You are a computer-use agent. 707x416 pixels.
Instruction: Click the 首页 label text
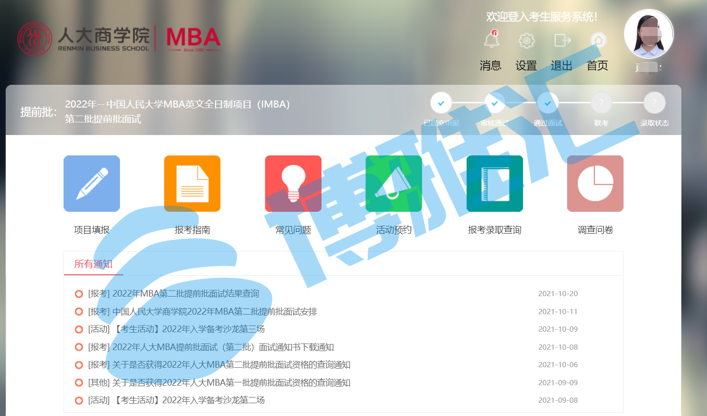coord(597,65)
